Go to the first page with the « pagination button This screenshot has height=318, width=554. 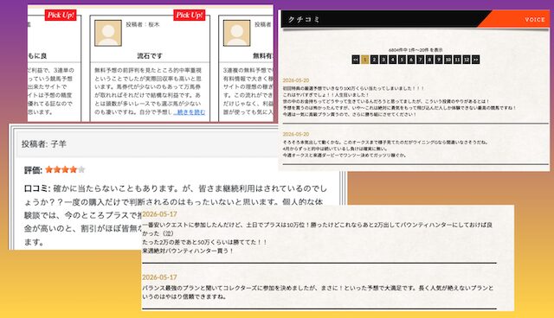(x=356, y=60)
